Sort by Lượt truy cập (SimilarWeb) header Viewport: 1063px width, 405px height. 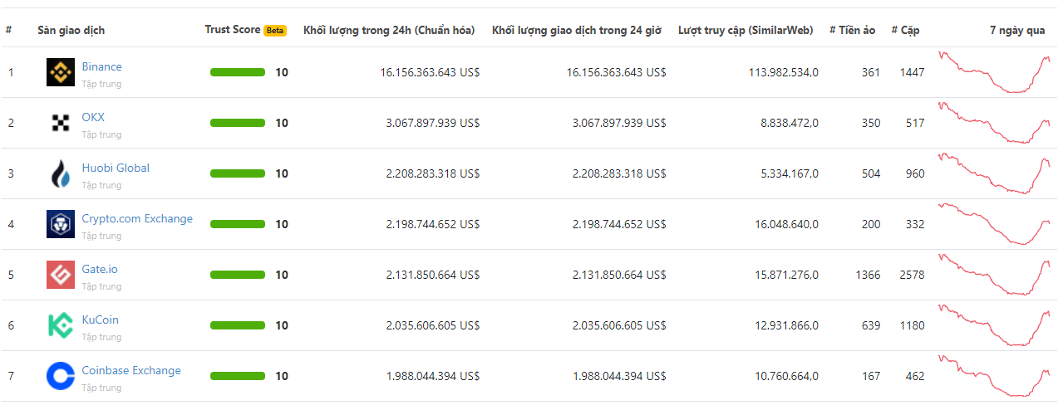click(x=746, y=31)
